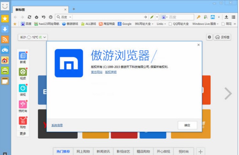Open the 官方网站 link in dialog
The height and width of the screenshot is (155, 239).
point(97,72)
